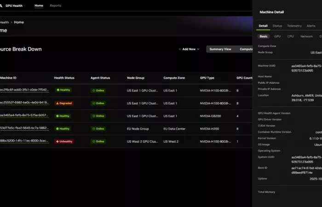Click the EU Data Center cell
Viewport: 322px width, 207px height.
click(174, 129)
